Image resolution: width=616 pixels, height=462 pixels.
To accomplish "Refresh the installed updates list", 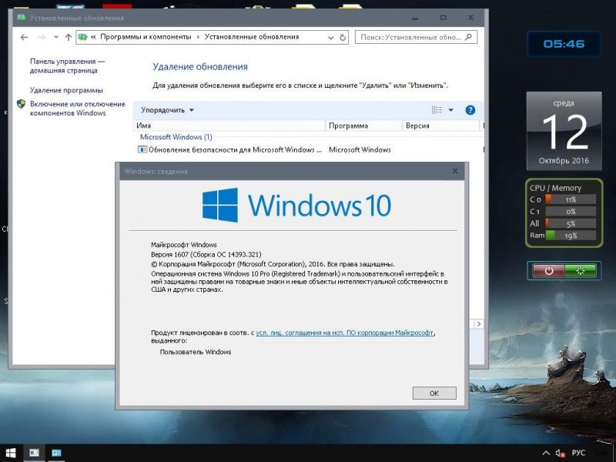I will (x=343, y=37).
